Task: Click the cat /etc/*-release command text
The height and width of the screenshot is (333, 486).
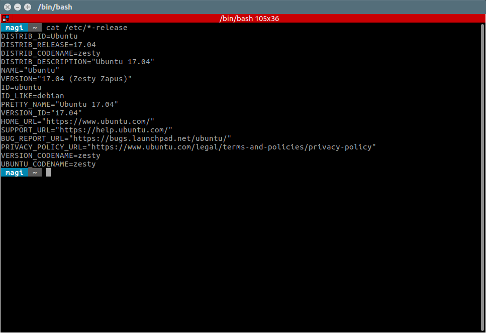Action: point(87,28)
